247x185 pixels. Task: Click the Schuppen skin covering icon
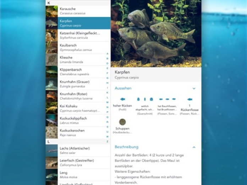pos(122,122)
